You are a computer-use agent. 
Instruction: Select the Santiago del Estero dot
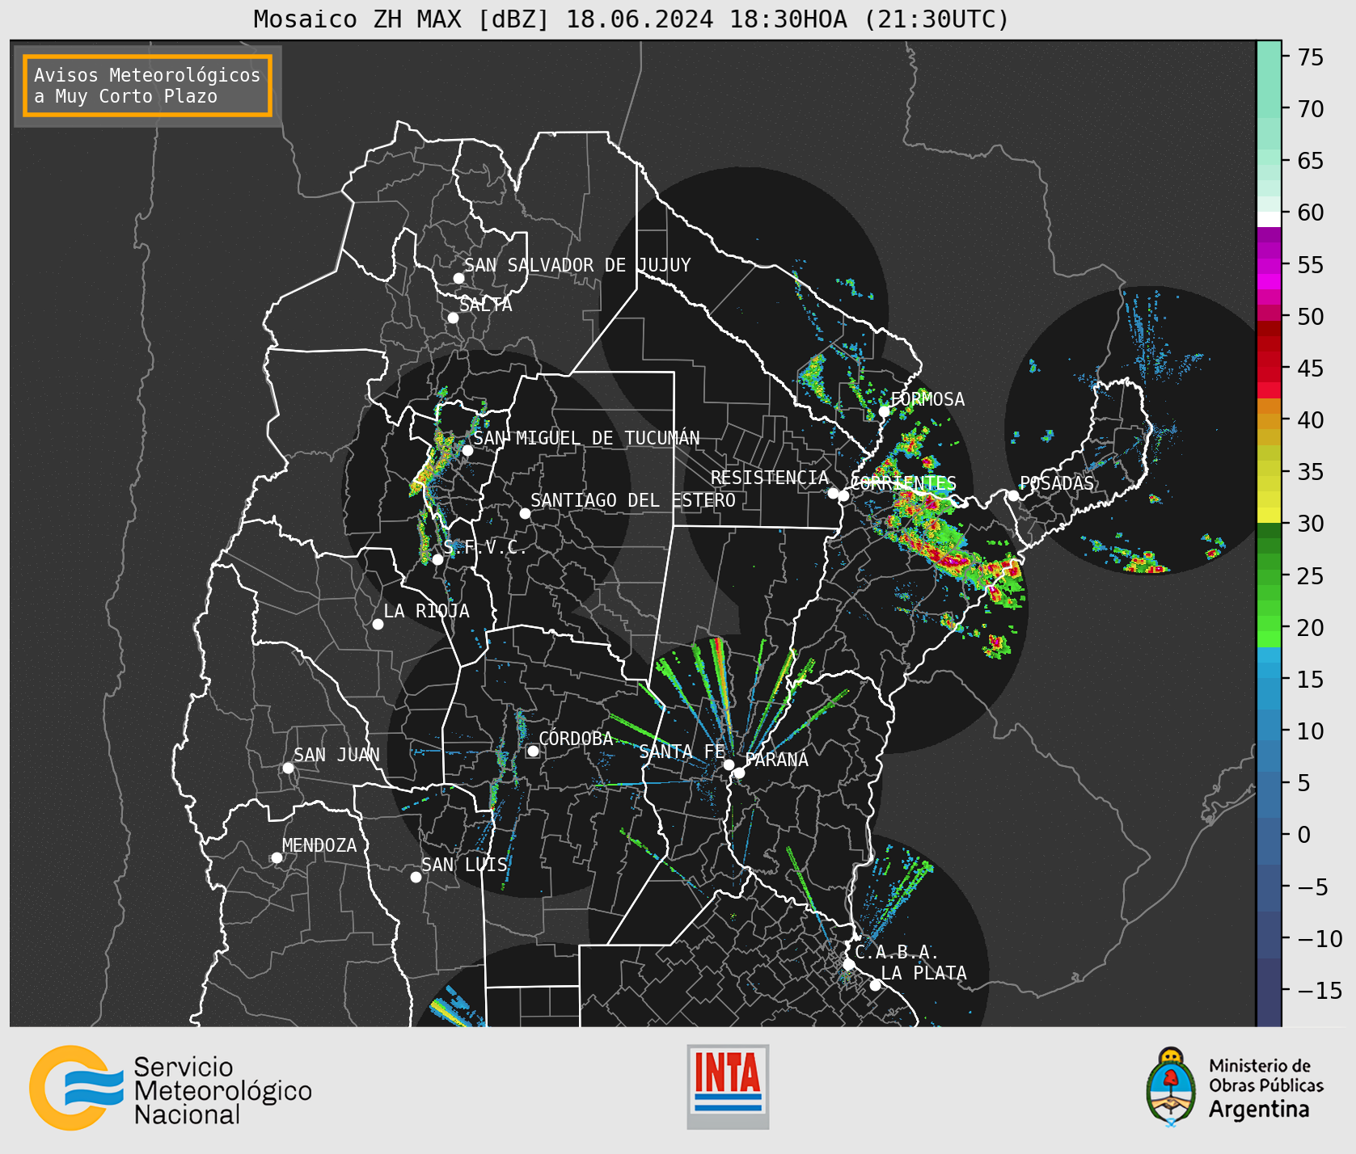[525, 513]
